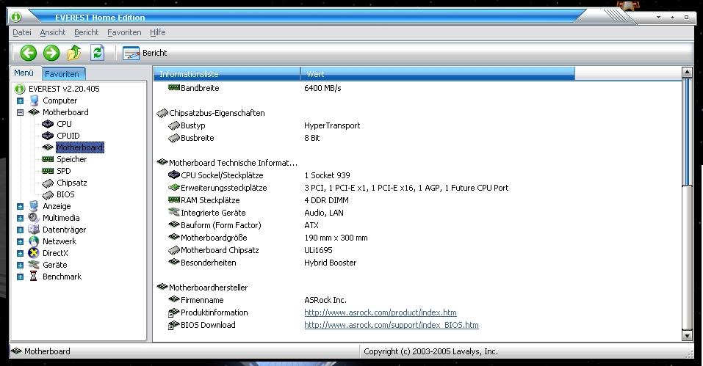Select the Speicher tree item
The height and width of the screenshot is (366, 703).
point(71,159)
